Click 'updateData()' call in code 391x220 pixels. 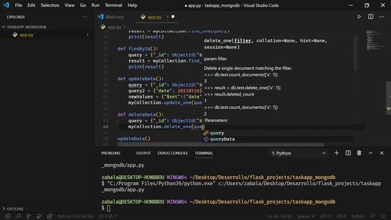pos(134,139)
